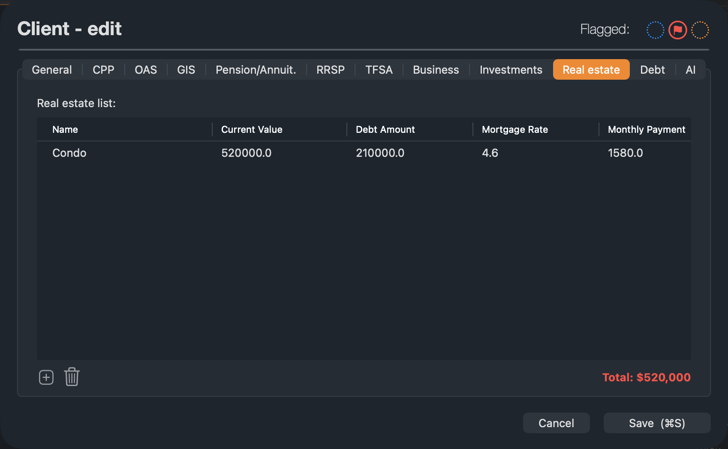Switch to the TFSA tab

tap(379, 70)
